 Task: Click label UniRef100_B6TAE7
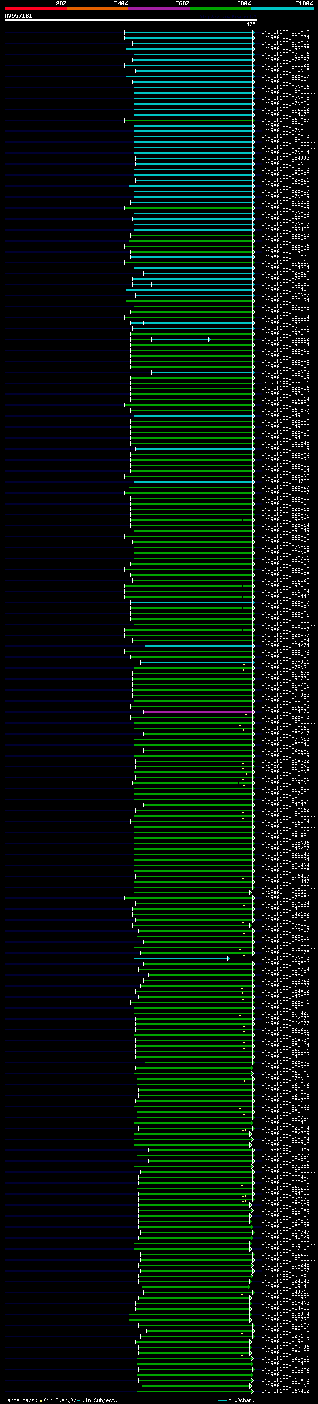(x=285, y=120)
